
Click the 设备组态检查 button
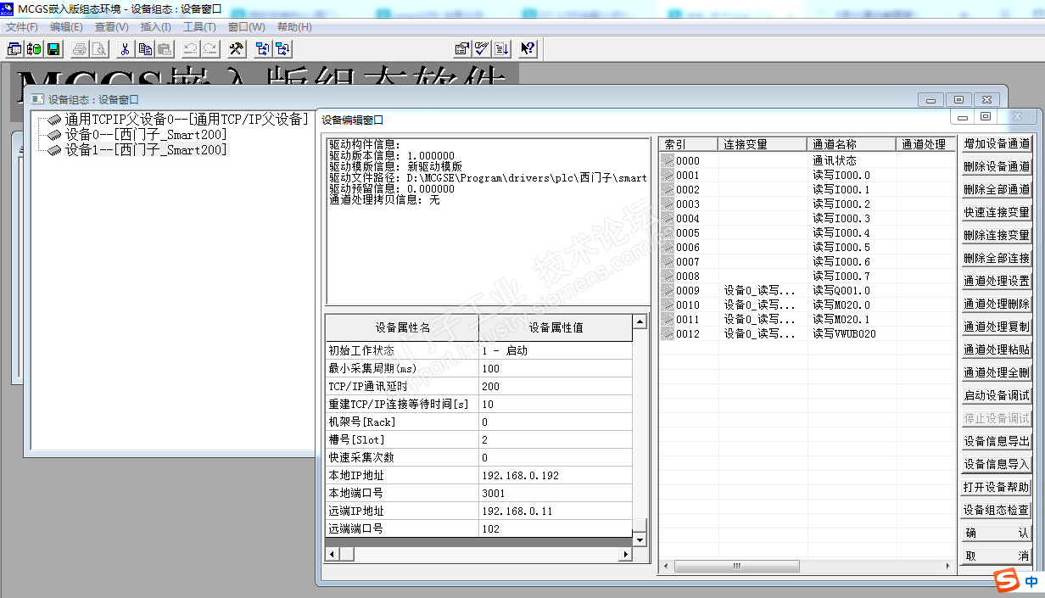tap(997, 510)
